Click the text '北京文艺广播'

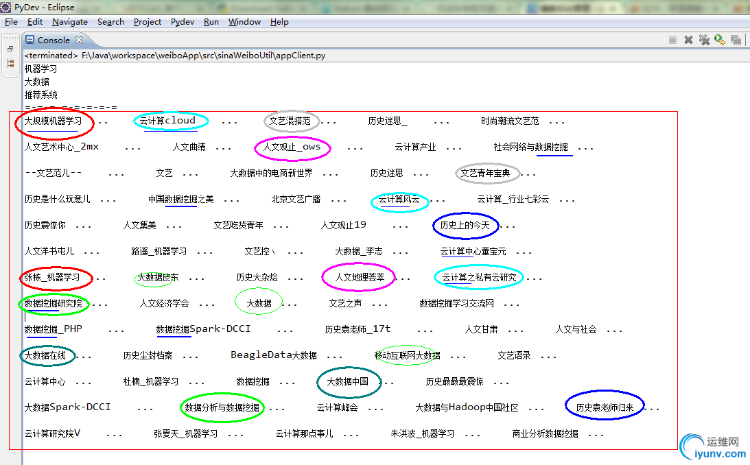tap(296, 199)
